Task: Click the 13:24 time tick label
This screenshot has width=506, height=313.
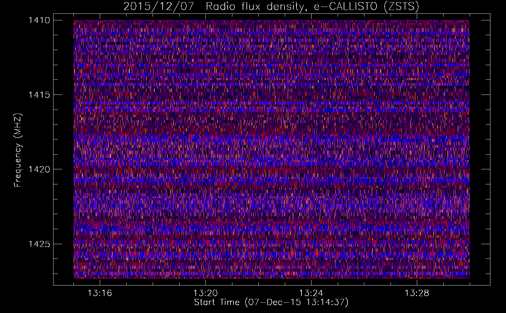Action: (x=311, y=293)
